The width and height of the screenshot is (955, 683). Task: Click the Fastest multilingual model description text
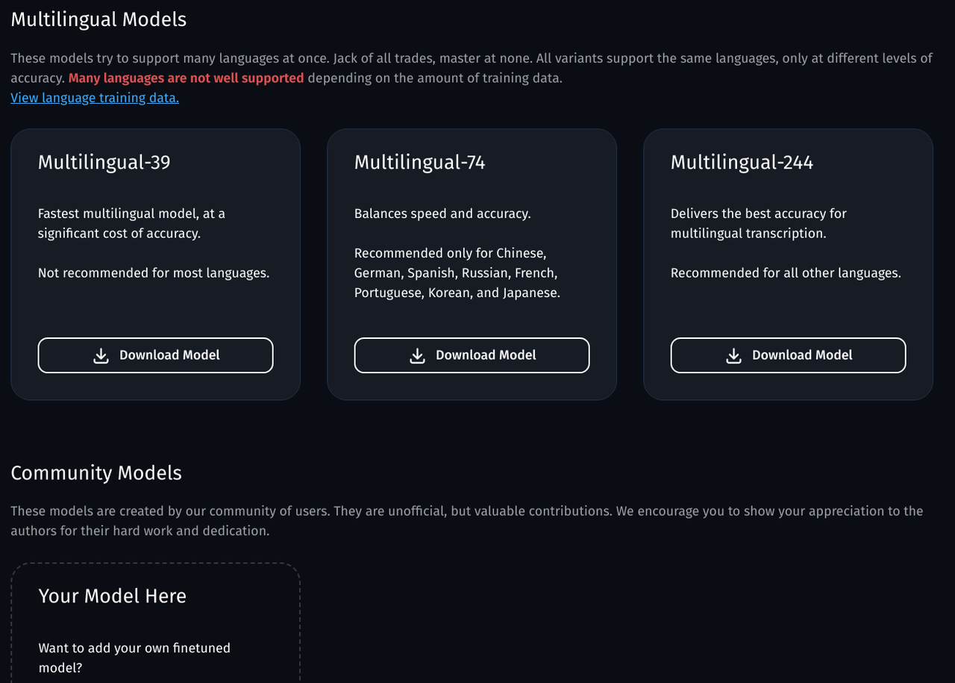[131, 223]
